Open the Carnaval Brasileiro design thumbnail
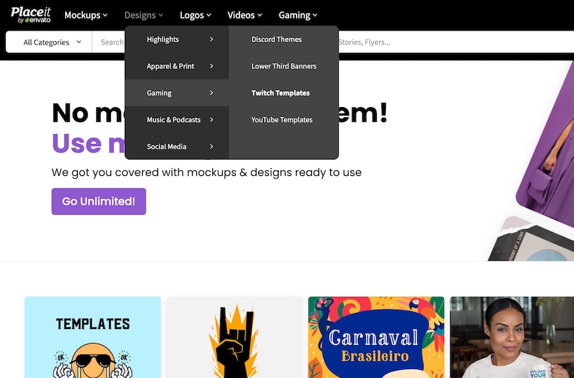The width and height of the screenshot is (574, 378). pyautogui.click(x=376, y=337)
